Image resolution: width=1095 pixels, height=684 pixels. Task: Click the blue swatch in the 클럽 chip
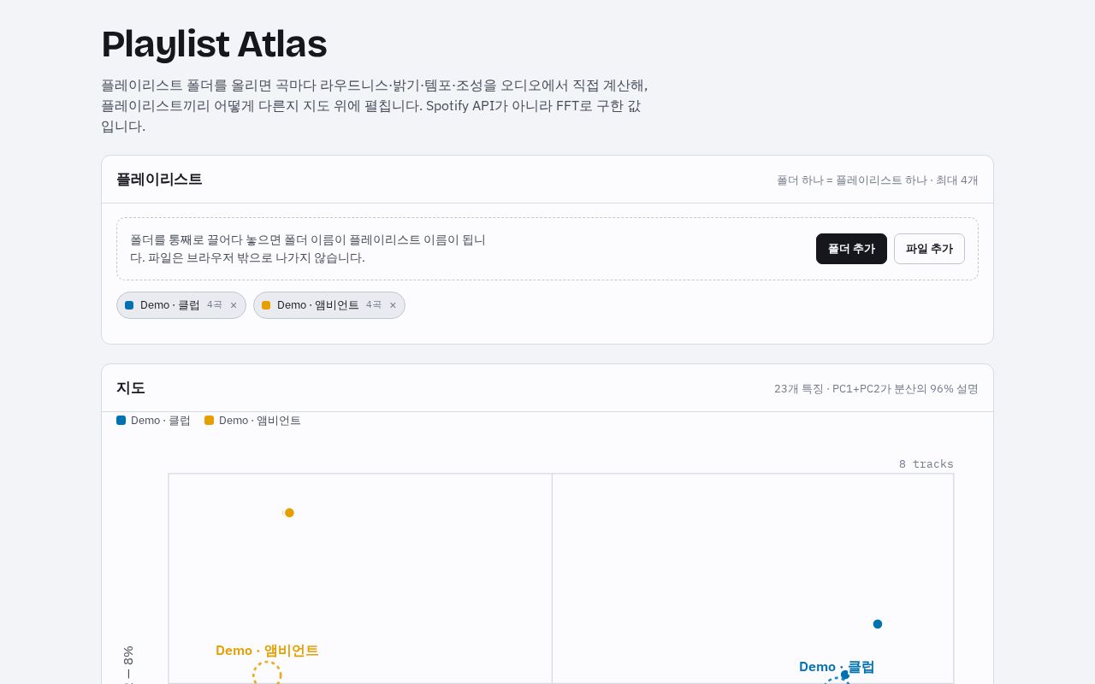pyautogui.click(x=129, y=305)
